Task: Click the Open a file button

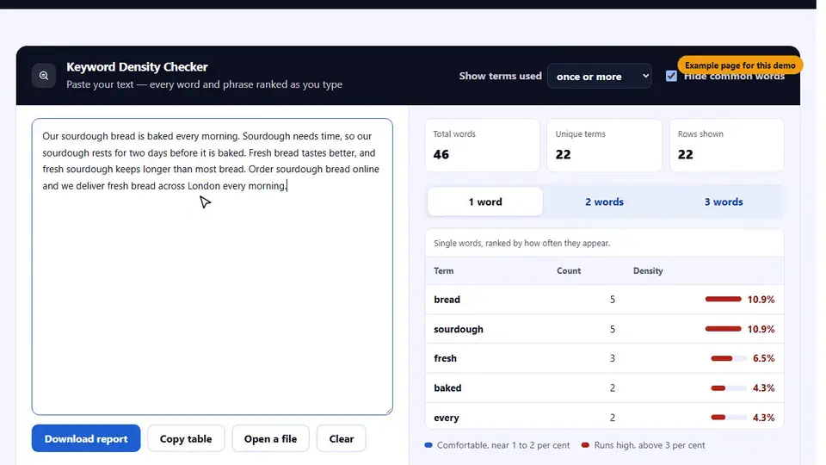Action: click(x=270, y=438)
